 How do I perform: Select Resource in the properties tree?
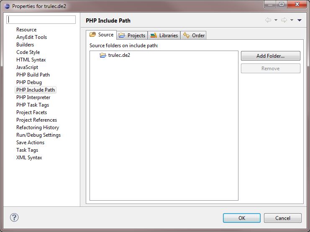click(x=26, y=30)
